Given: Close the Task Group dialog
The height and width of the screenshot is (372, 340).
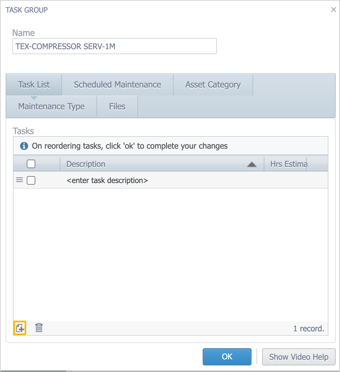Looking at the screenshot, I should coord(333,10).
